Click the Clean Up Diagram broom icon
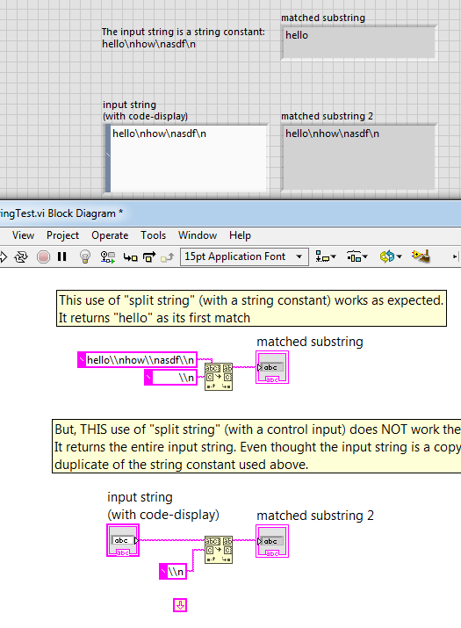This screenshot has width=461, height=628. click(x=421, y=256)
